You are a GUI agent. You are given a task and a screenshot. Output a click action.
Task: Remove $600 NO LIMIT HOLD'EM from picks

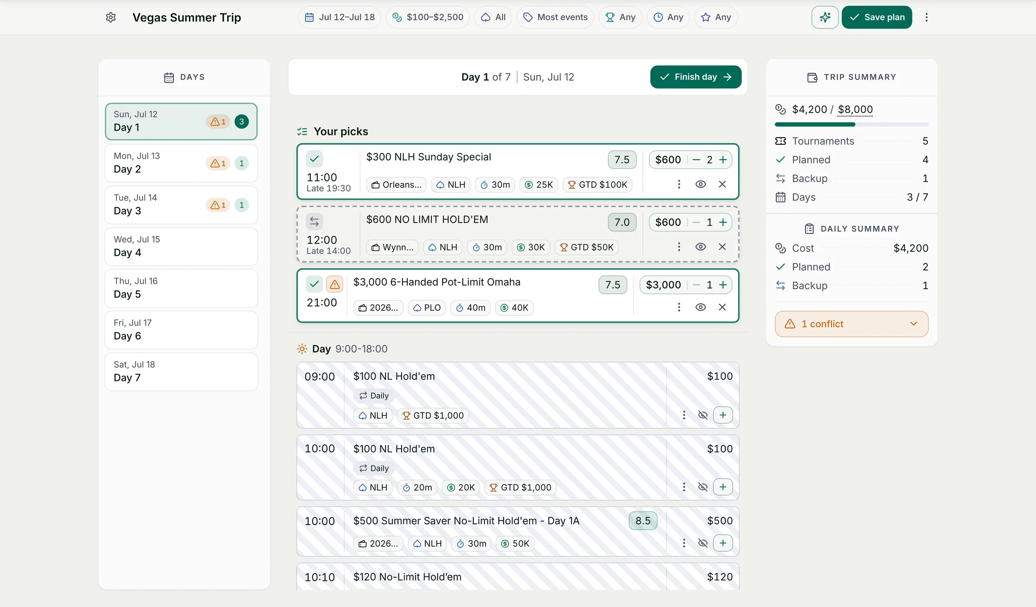(x=722, y=247)
